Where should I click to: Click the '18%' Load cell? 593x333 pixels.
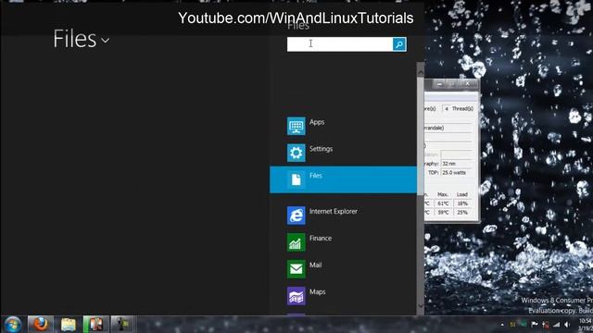[x=462, y=203]
